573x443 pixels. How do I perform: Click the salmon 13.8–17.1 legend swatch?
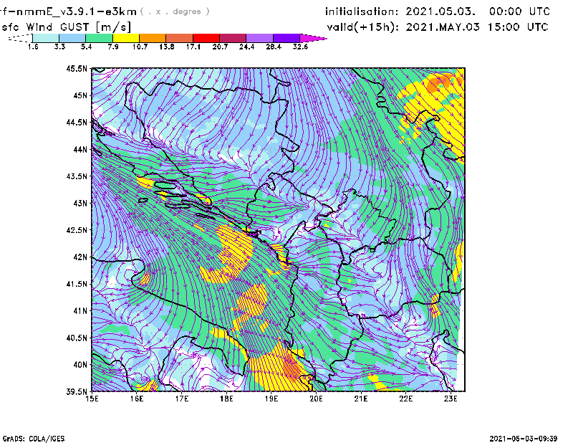(180, 38)
